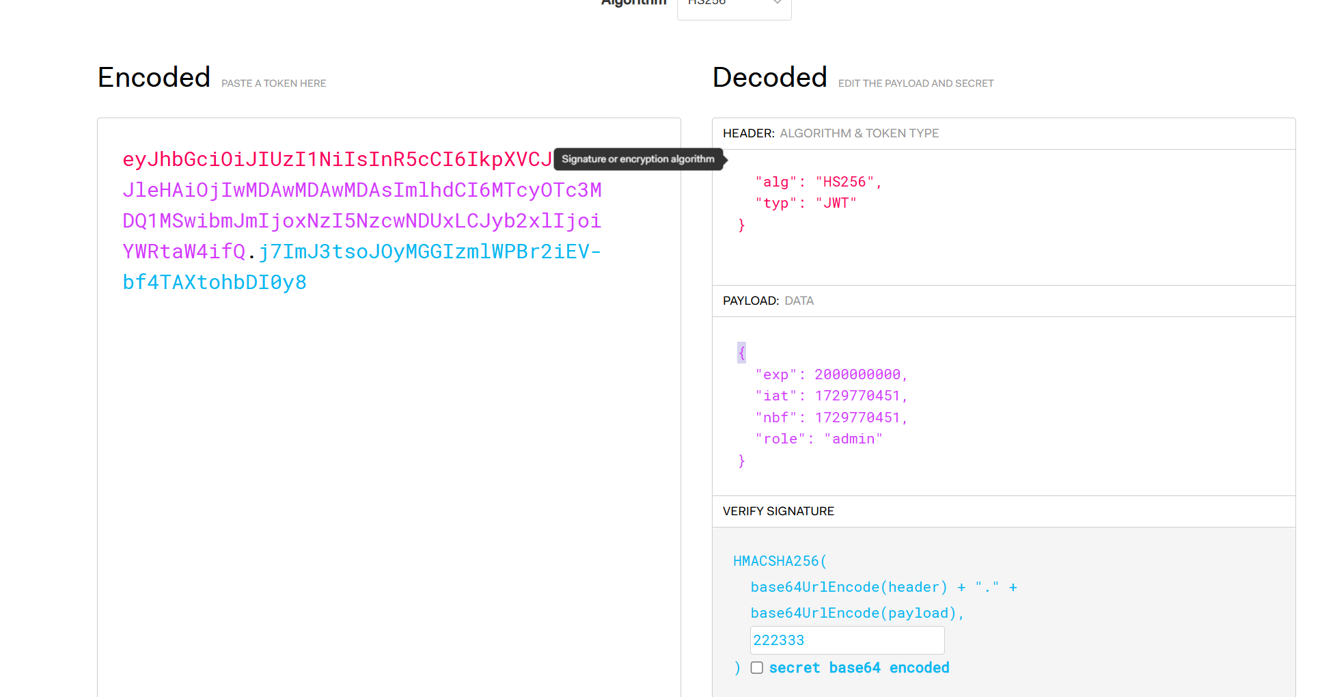The height and width of the screenshot is (697, 1333).
Task: Click the 'secret base64 encoded' label text
Action: click(x=860, y=668)
